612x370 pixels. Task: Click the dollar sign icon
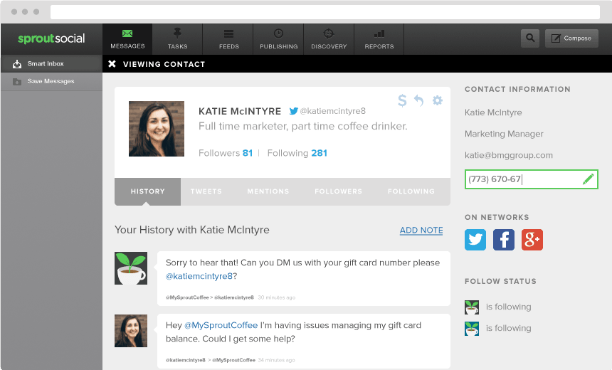tap(402, 101)
